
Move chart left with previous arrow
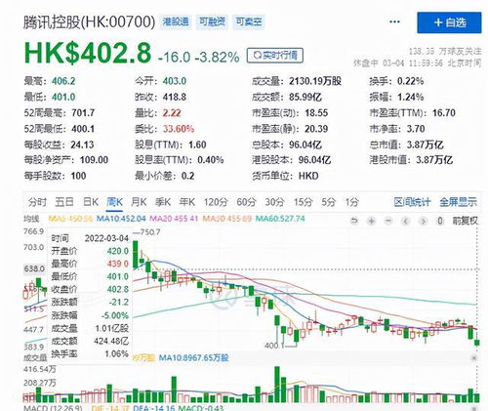(405, 222)
